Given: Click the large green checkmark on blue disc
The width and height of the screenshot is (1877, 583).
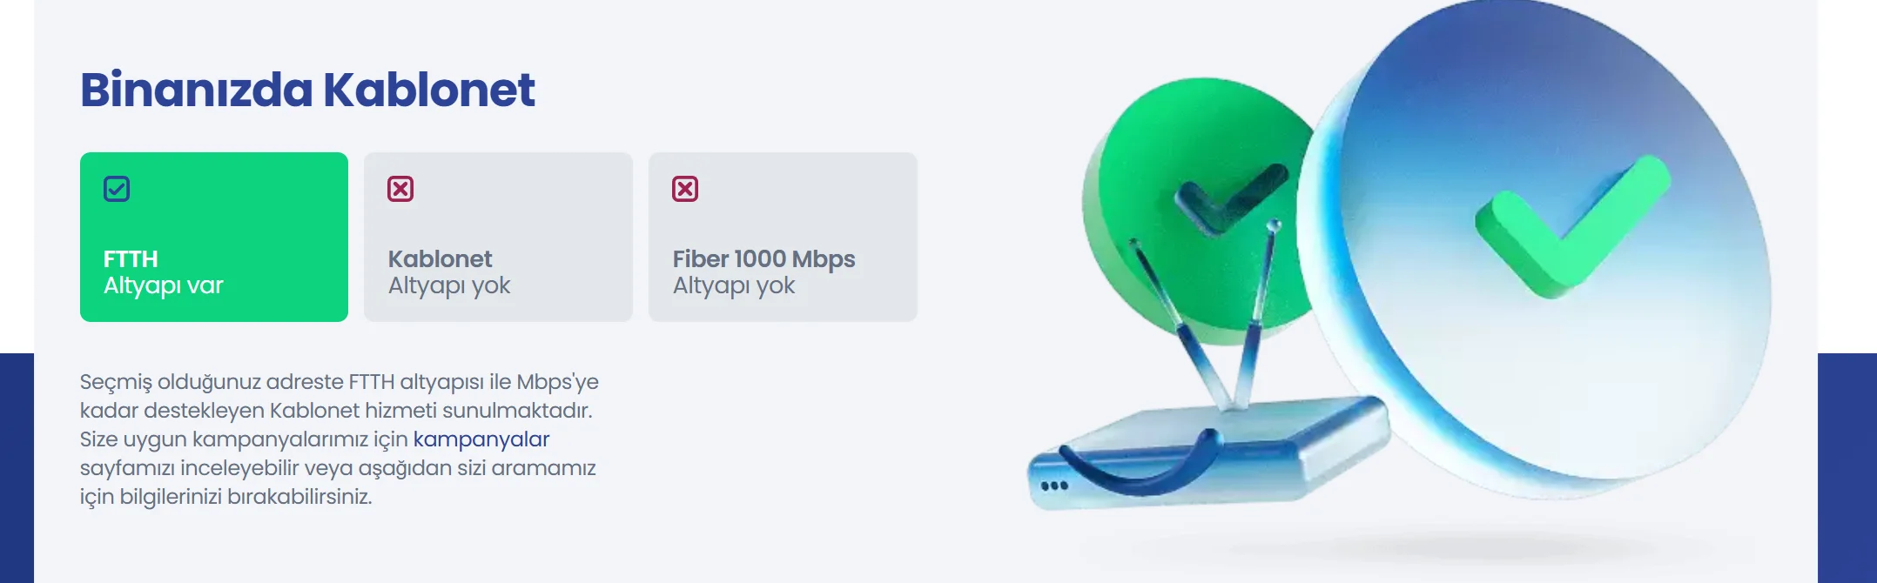Looking at the screenshot, I should tap(1572, 226).
